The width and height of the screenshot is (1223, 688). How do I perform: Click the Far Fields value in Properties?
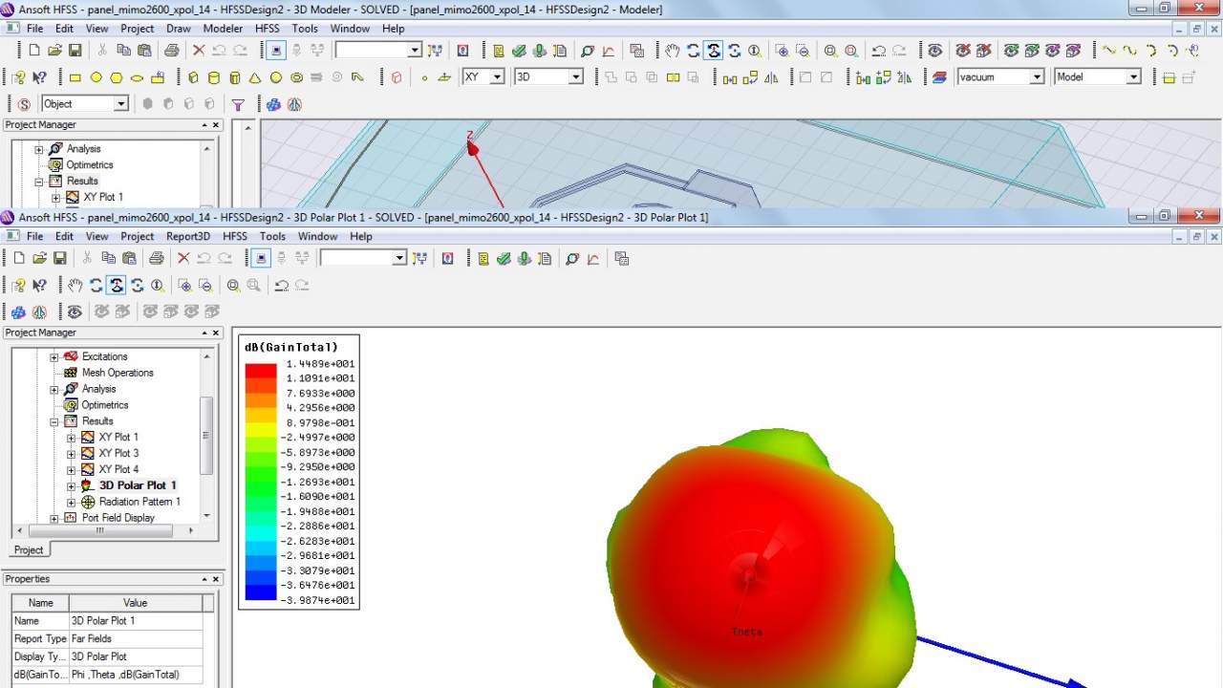point(136,639)
